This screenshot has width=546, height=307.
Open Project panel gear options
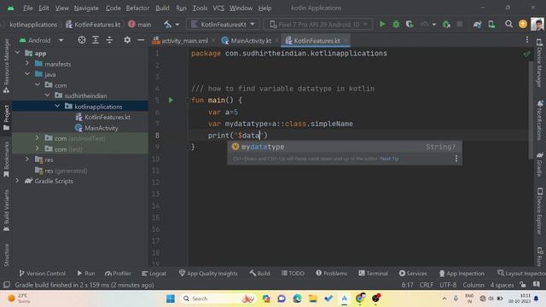click(x=127, y=40)
